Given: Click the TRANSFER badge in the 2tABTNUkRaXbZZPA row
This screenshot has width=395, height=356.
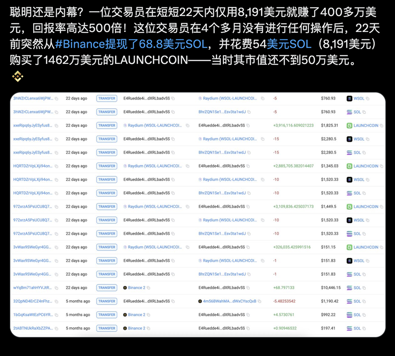Looking at the screenshot, I should (107, 328).
